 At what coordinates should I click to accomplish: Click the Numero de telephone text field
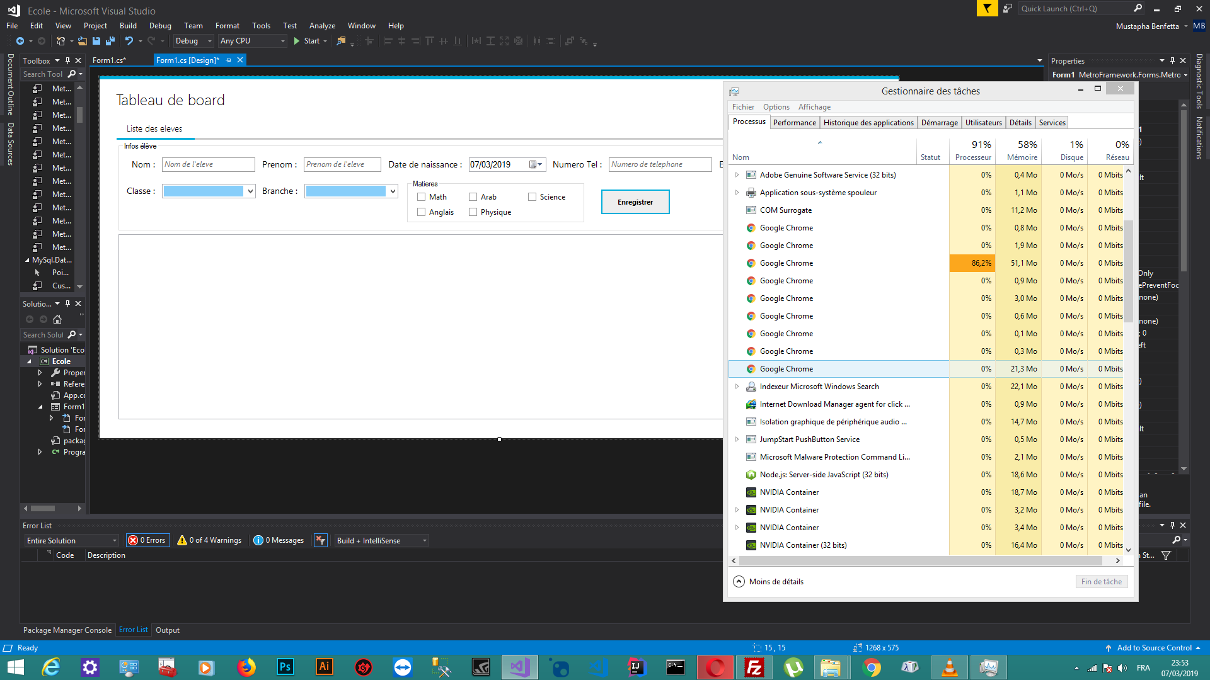(660, 164)
